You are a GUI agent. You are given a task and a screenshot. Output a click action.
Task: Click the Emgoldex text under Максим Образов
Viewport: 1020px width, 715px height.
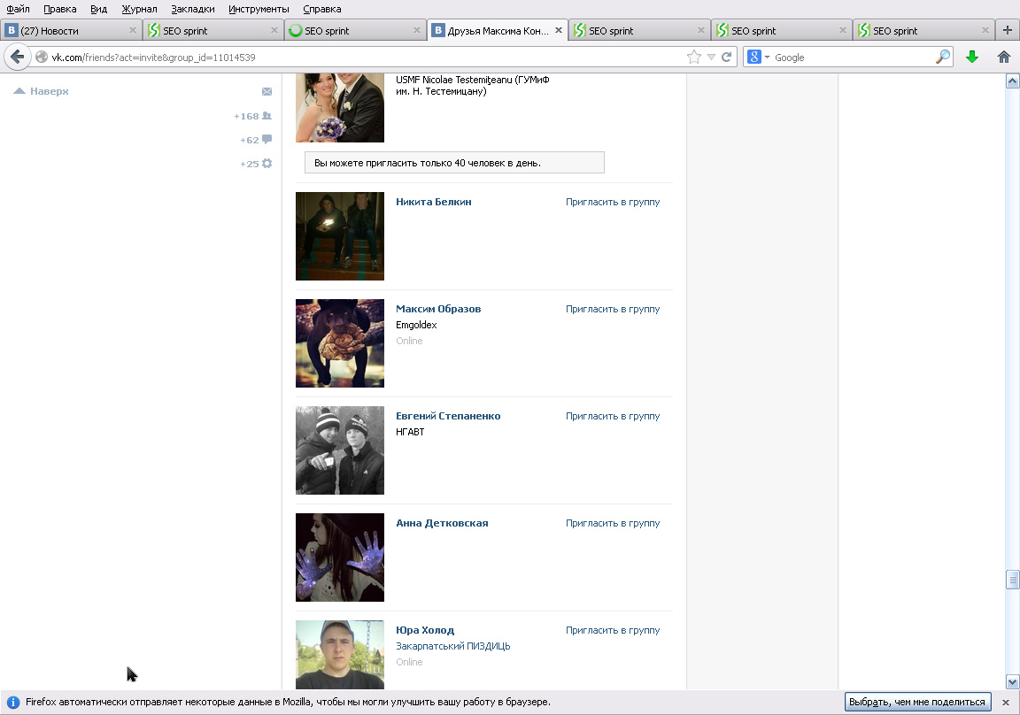pyautogui.click(x=416, y=325)
